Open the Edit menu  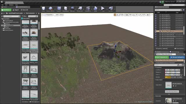(6, 5)
